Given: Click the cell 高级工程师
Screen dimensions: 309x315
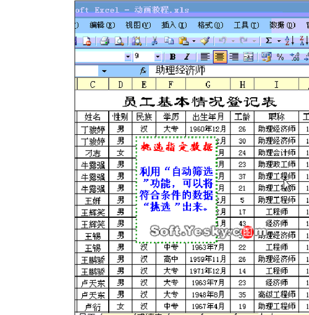Looking at the screenshot, I should tap(277, 295).
